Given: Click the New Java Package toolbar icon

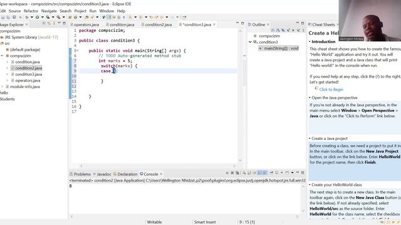Looking at the screenshot, I should point(70,17).
